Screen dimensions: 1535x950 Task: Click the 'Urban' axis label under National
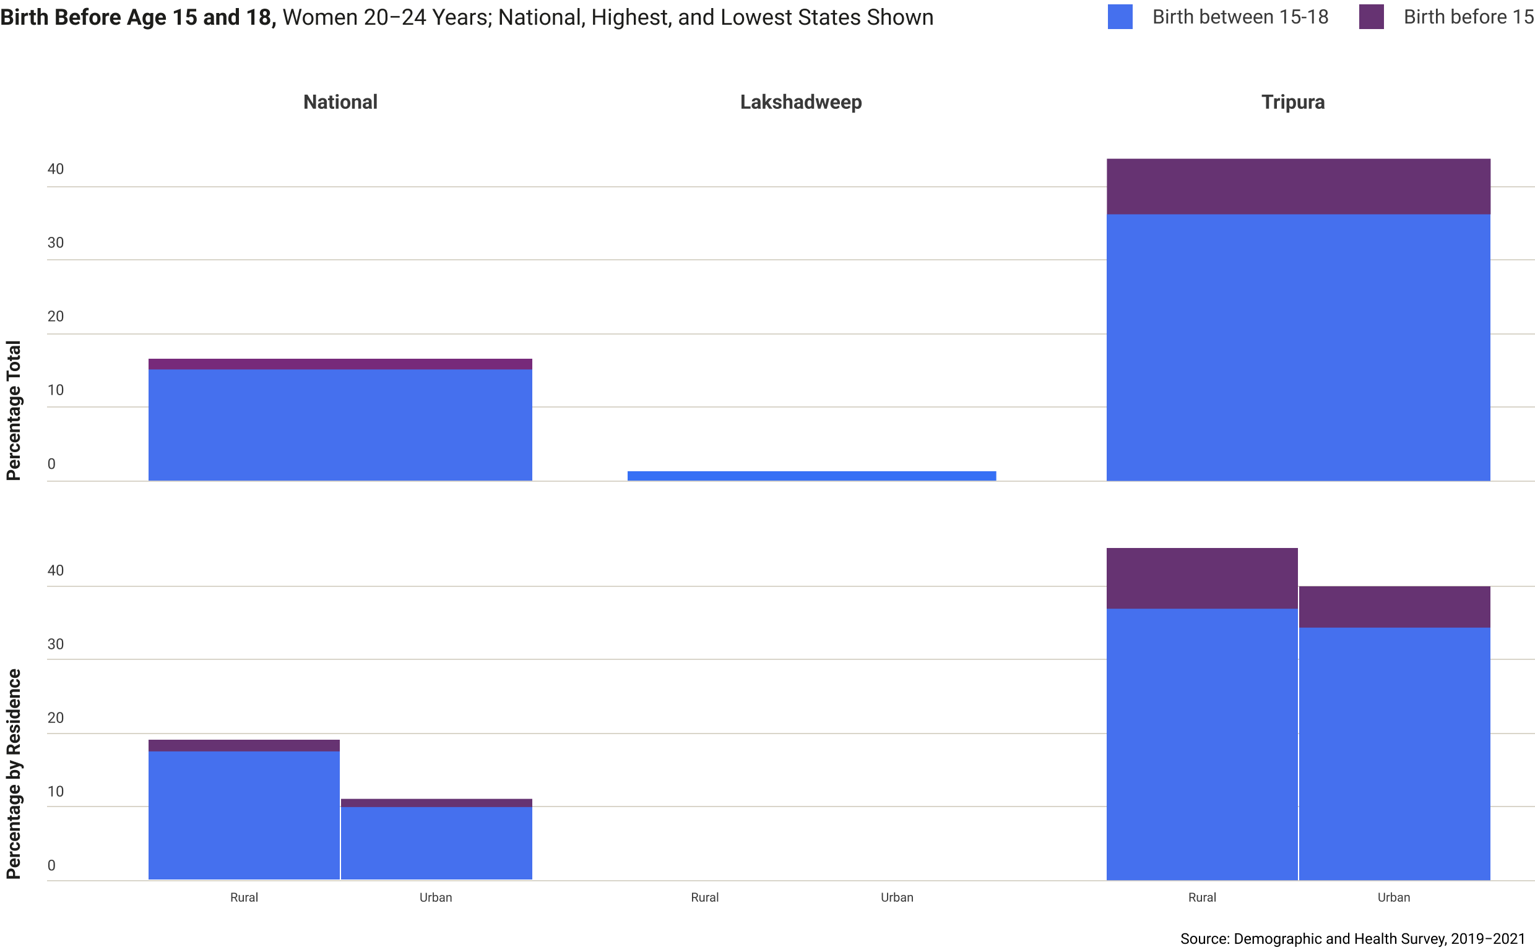[436, 897]
